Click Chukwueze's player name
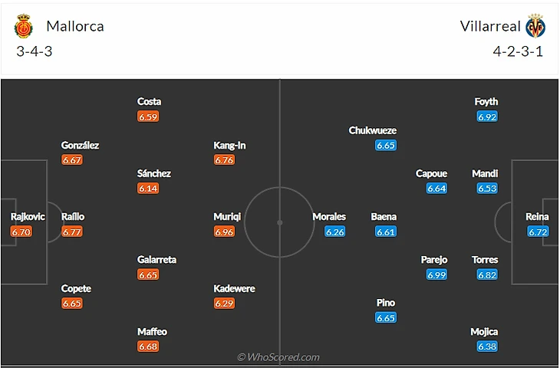 pyautogui.click(x=372, y=130)
